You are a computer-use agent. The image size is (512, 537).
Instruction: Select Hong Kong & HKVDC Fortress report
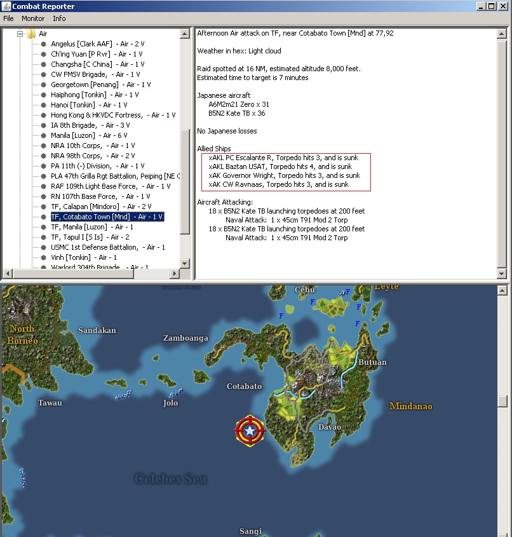pos(113,115)
